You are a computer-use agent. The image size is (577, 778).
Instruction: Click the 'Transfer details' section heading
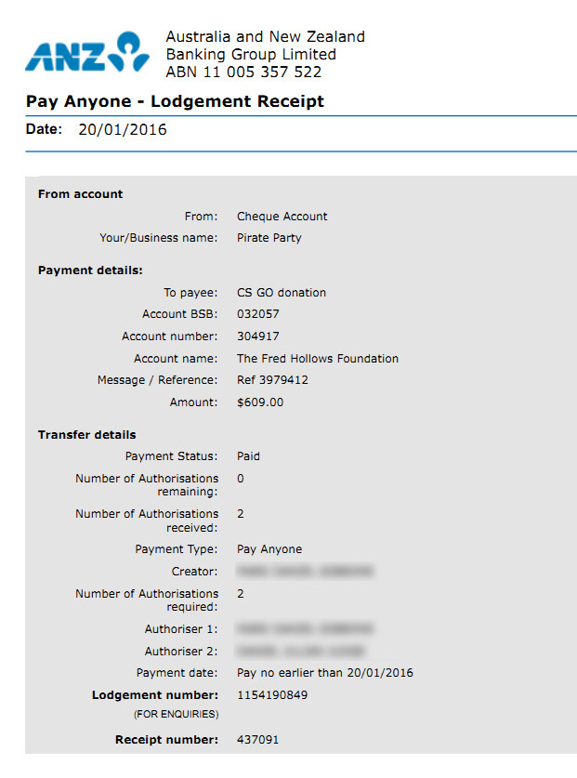(x=86, y=435)
